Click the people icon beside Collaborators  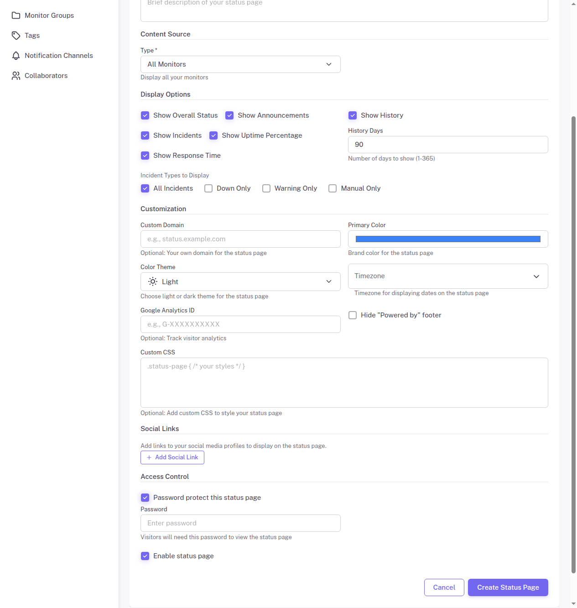click(16, 75)
